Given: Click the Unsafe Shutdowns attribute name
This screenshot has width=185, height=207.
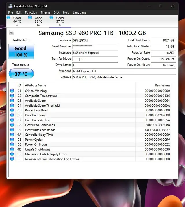Looking at the screenshot, I should [x=38, y=149].
